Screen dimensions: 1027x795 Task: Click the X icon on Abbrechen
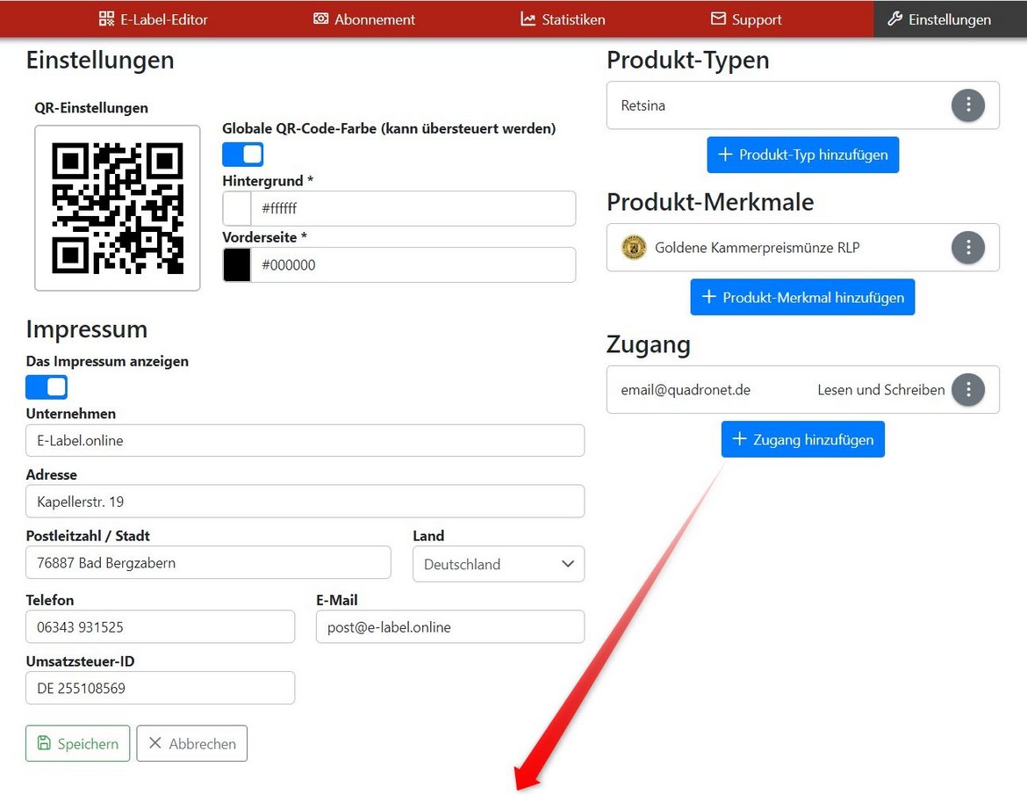[x=155, y=742]
